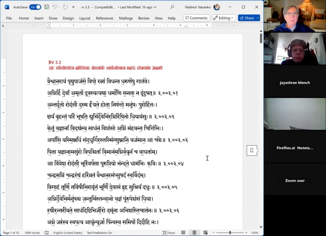Click the vertical scrollbar thumb

[261, 38]
